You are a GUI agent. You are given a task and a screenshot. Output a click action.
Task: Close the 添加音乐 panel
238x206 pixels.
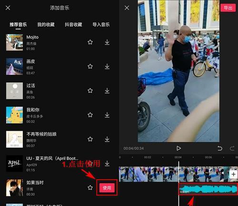coord(8,8)
